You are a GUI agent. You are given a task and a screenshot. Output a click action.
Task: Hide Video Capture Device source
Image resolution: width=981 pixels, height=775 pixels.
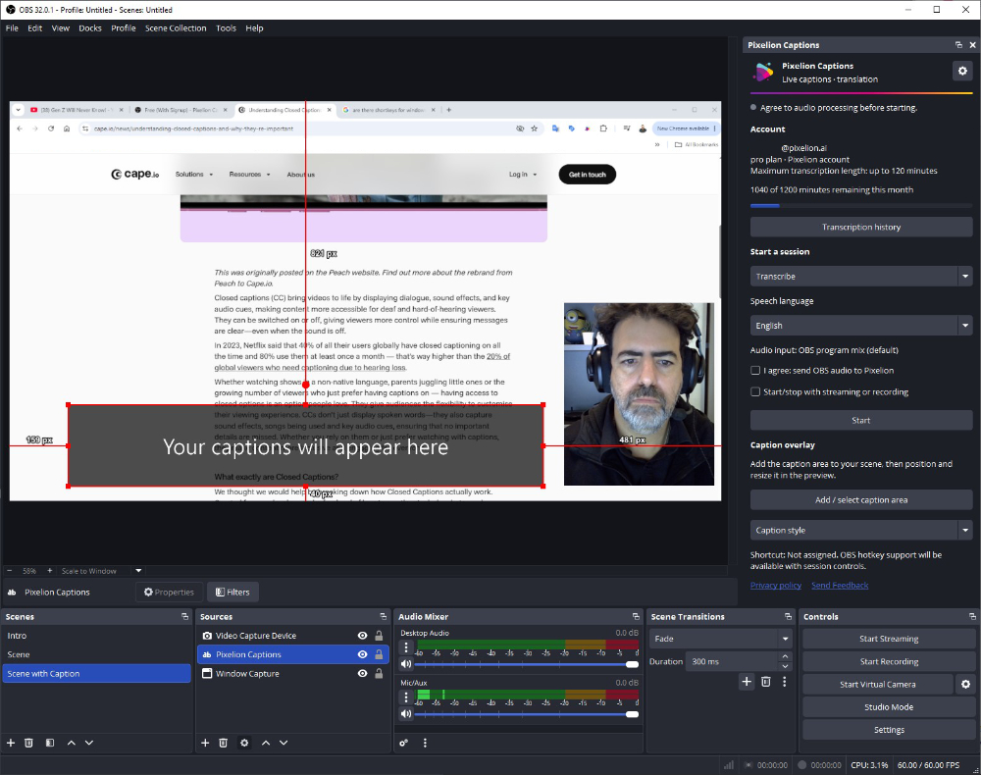click(362, 636)
